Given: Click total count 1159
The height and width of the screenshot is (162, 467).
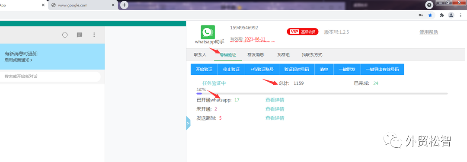Looking at the screenshot, I should coord(298,83).
